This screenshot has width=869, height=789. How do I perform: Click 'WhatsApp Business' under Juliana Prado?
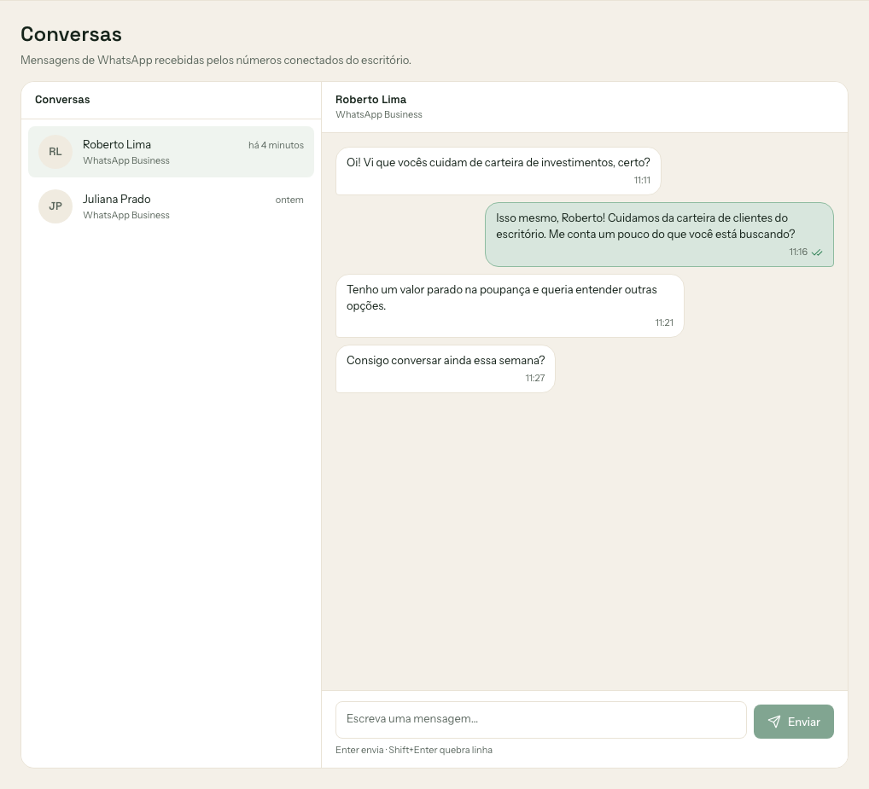pyautogui.click(x=126, y=216)
